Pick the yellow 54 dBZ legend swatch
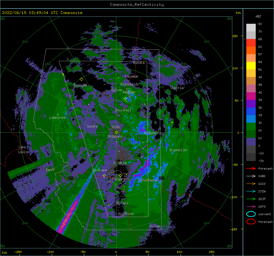Image resolution: width=274 pixels, height=256 pixels. pos(251,65)
